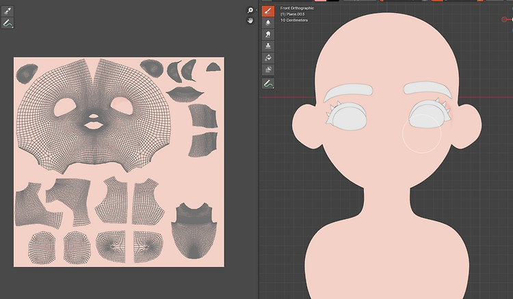Select the Clone stamp tool

click(268, 46)
